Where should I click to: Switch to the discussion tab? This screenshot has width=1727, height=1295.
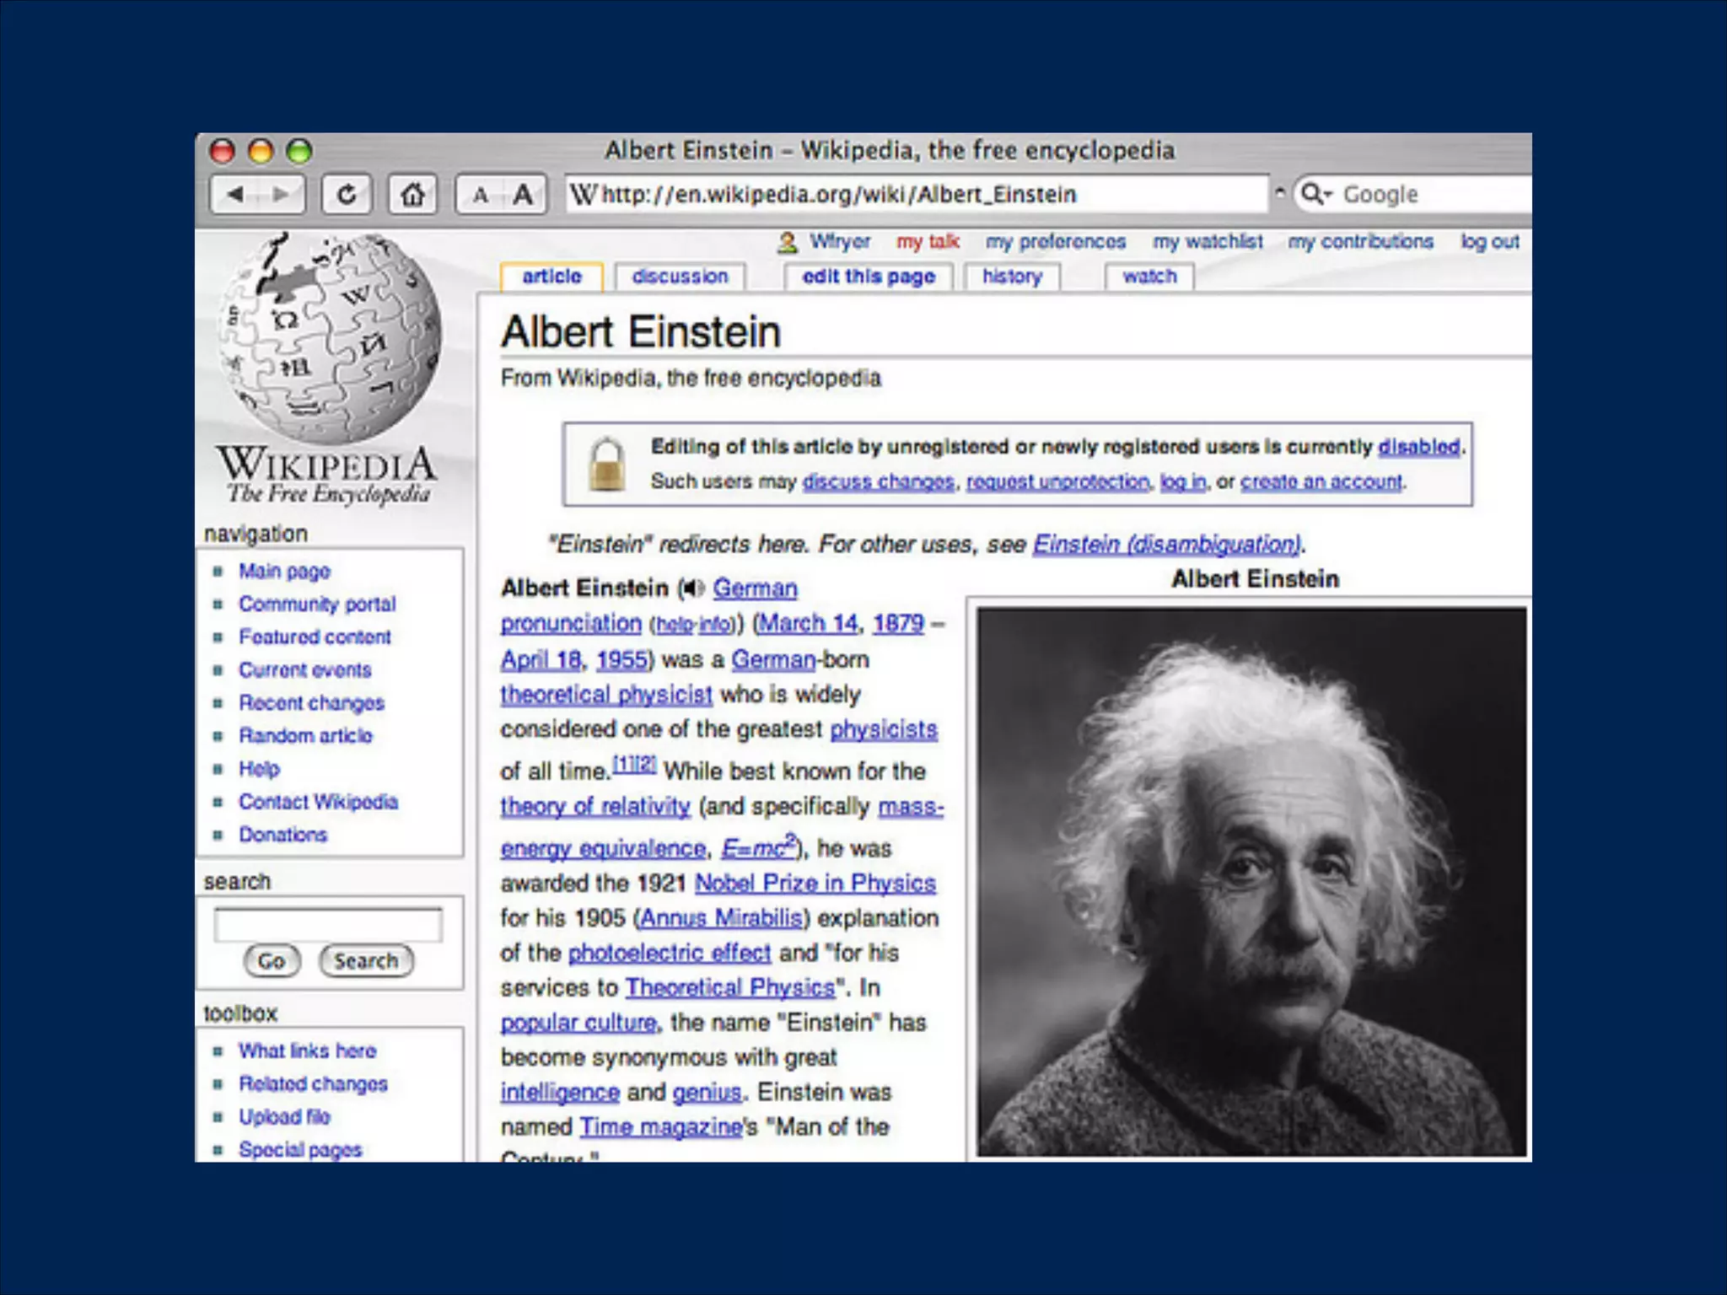[x=680, y=277]
